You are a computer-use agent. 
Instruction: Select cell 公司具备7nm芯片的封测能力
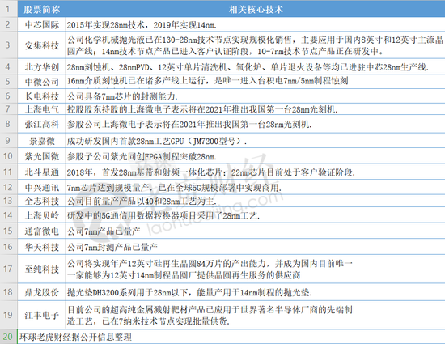(x=255, y=96)
